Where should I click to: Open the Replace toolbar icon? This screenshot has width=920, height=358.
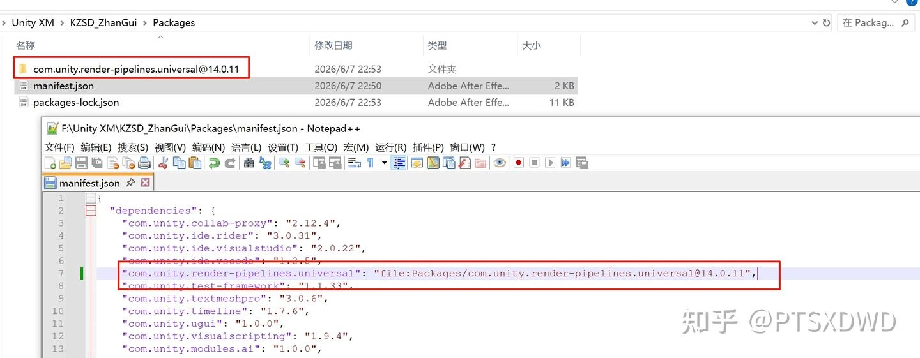[264, 163]
